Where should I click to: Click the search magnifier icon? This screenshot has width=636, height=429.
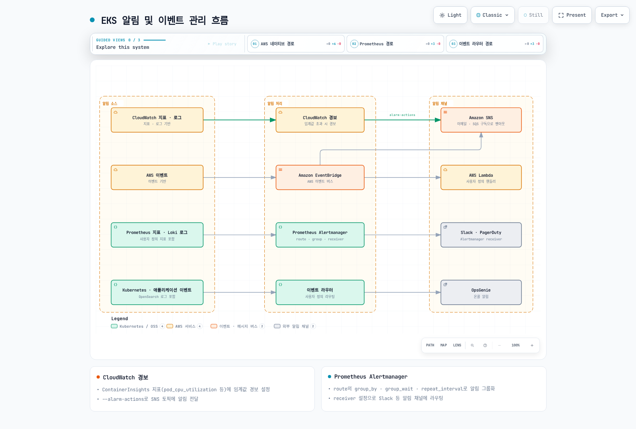point(472,346)
